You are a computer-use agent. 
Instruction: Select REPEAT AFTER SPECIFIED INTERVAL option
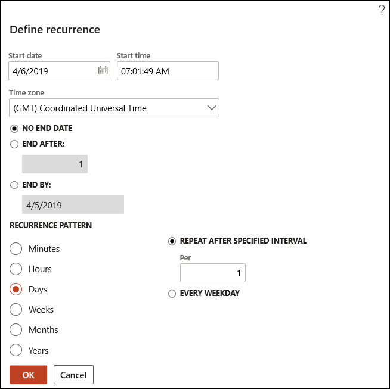(x=172, y=241)
